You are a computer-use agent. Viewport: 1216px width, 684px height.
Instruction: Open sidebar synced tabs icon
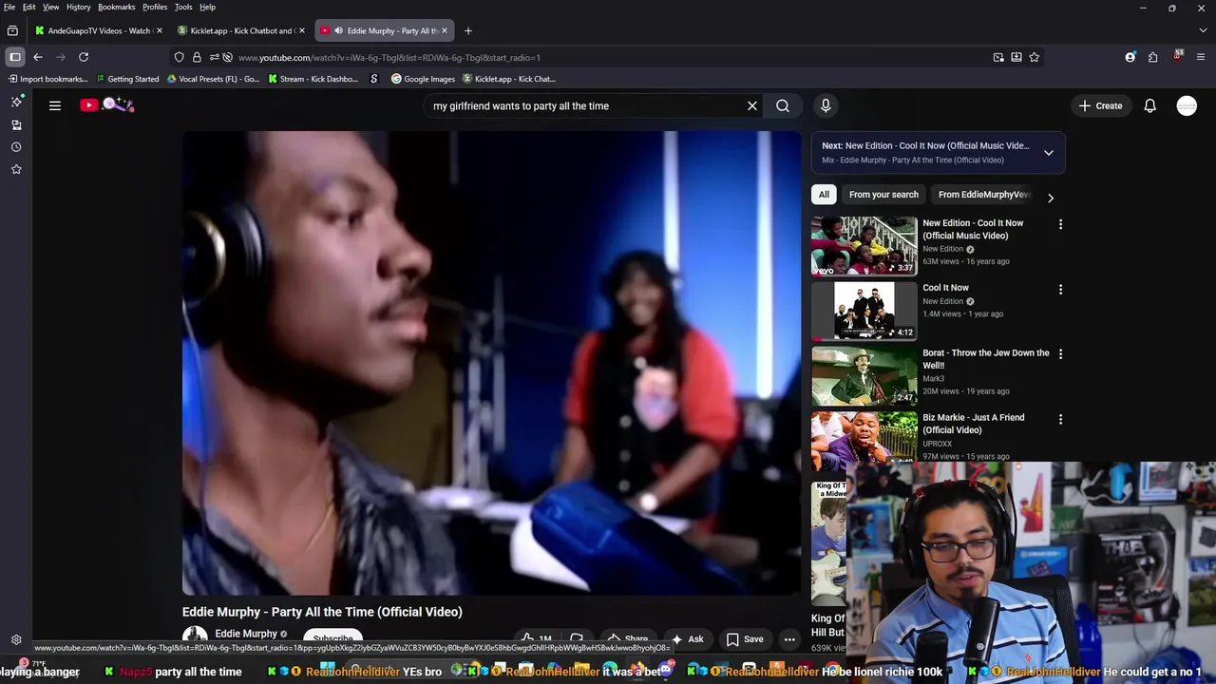click(16, 124)
